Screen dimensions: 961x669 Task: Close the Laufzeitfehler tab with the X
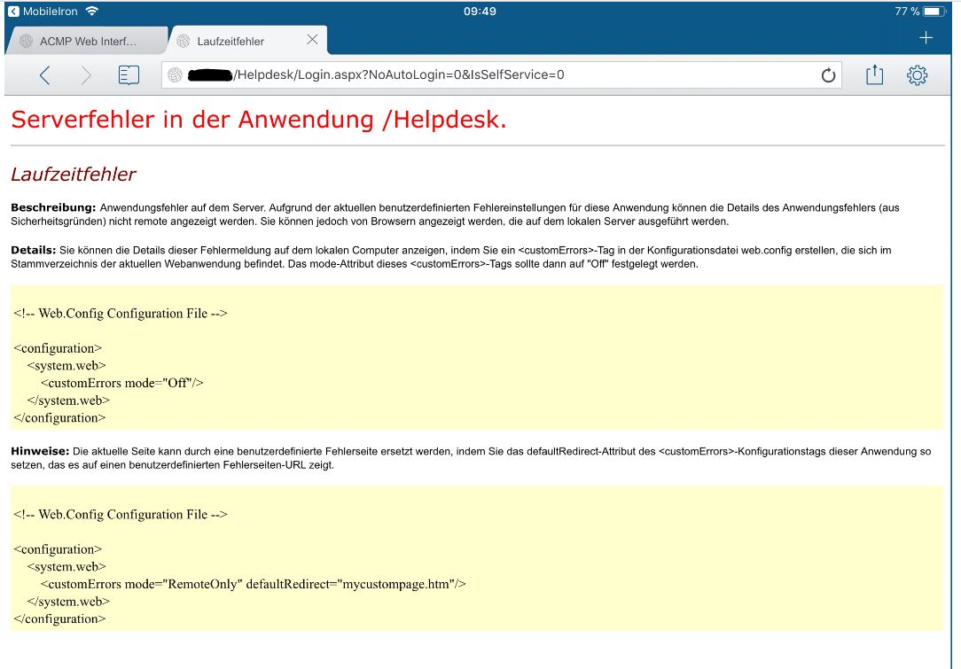[x=312, y=38]
